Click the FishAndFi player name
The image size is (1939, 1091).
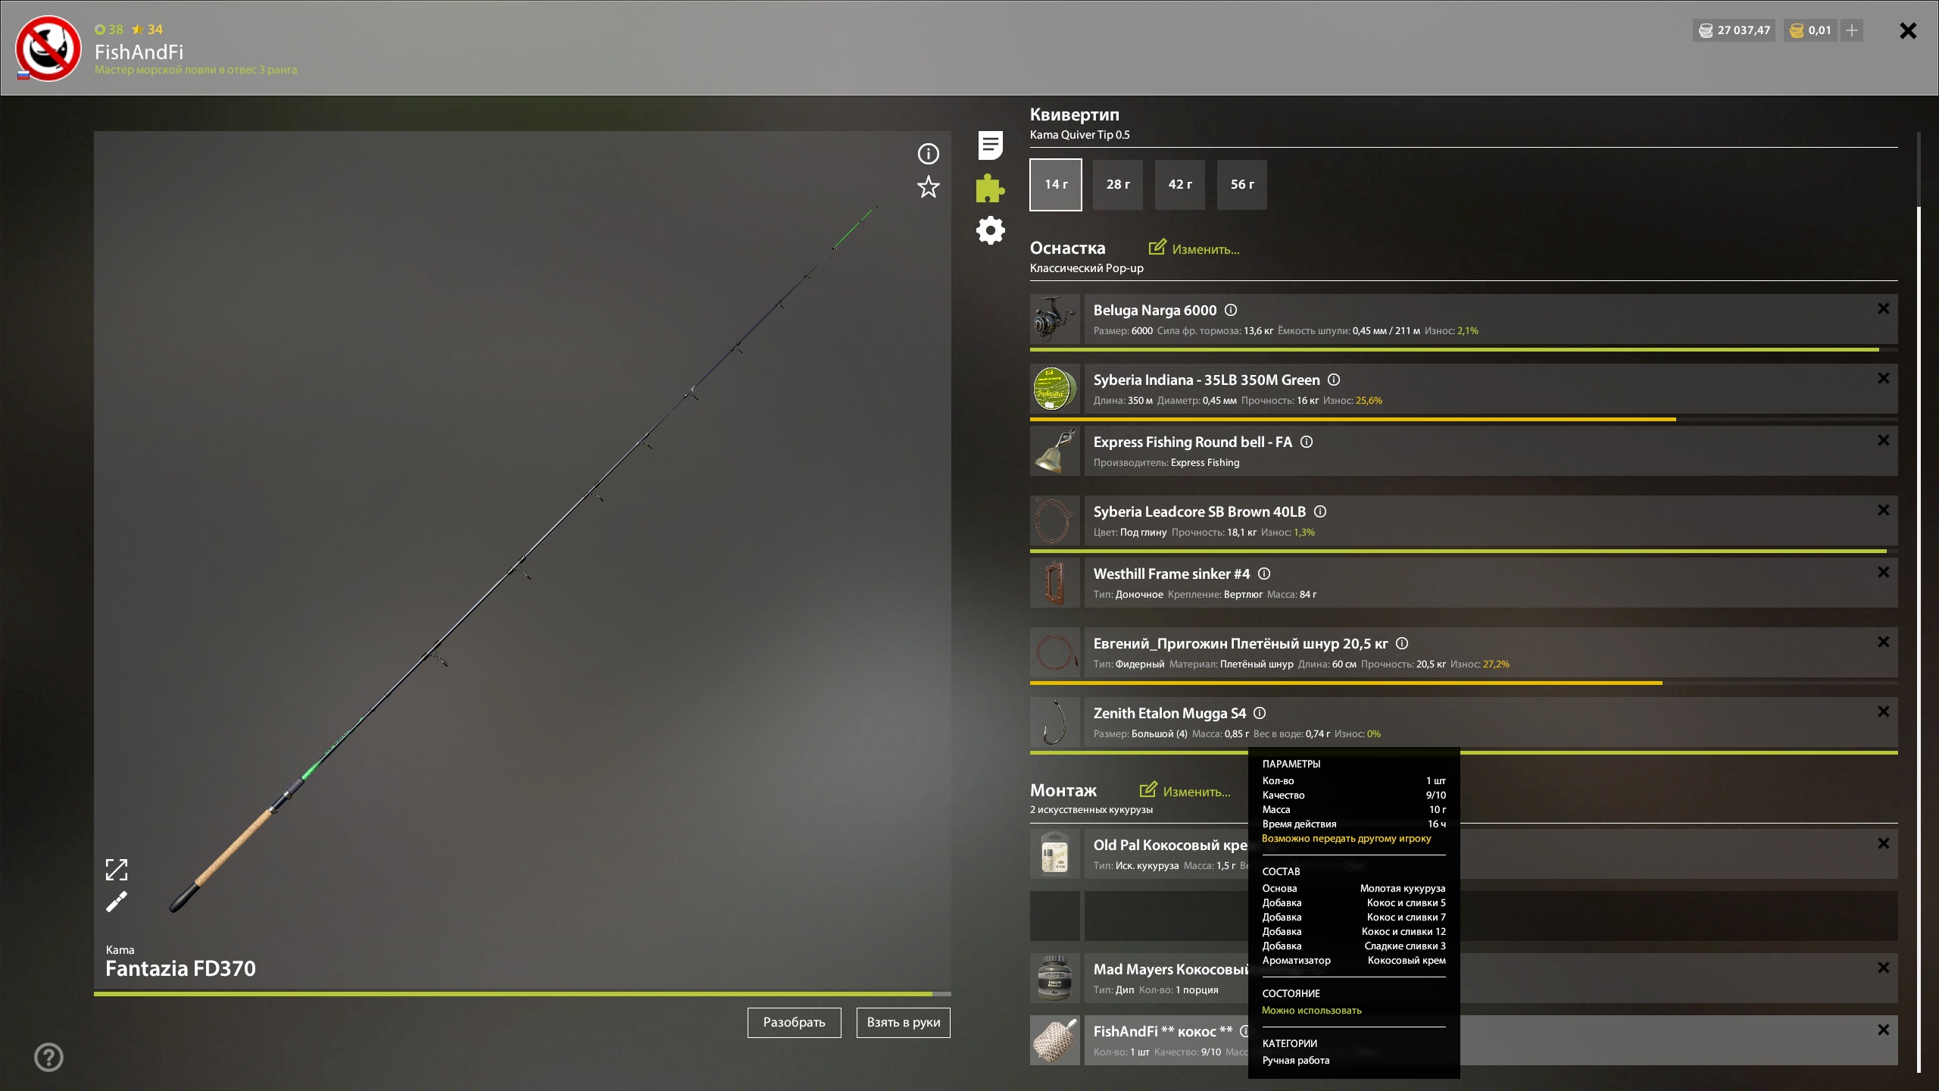coord(139,52)
